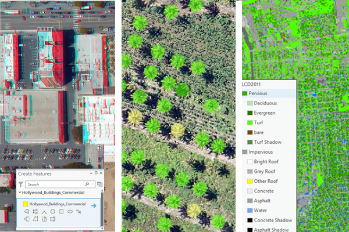Image resolution: width=349 pixels, height=232 pixels.
Task: Click the filter templates funnel icon
Action: tap(21, 184)
